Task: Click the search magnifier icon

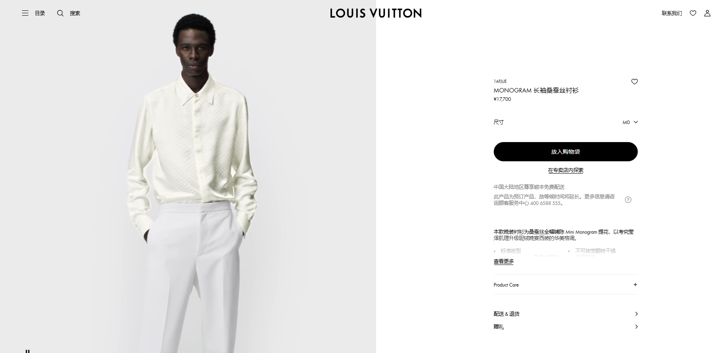Action: (60, 13)
